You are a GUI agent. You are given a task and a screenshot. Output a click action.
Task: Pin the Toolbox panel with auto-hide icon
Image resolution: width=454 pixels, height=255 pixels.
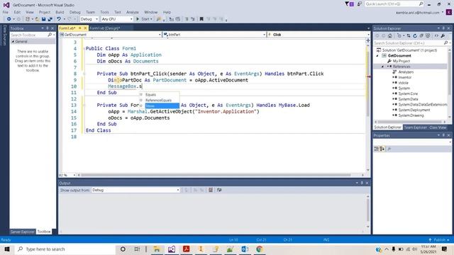pyautogui.click(x=48, y=28)
